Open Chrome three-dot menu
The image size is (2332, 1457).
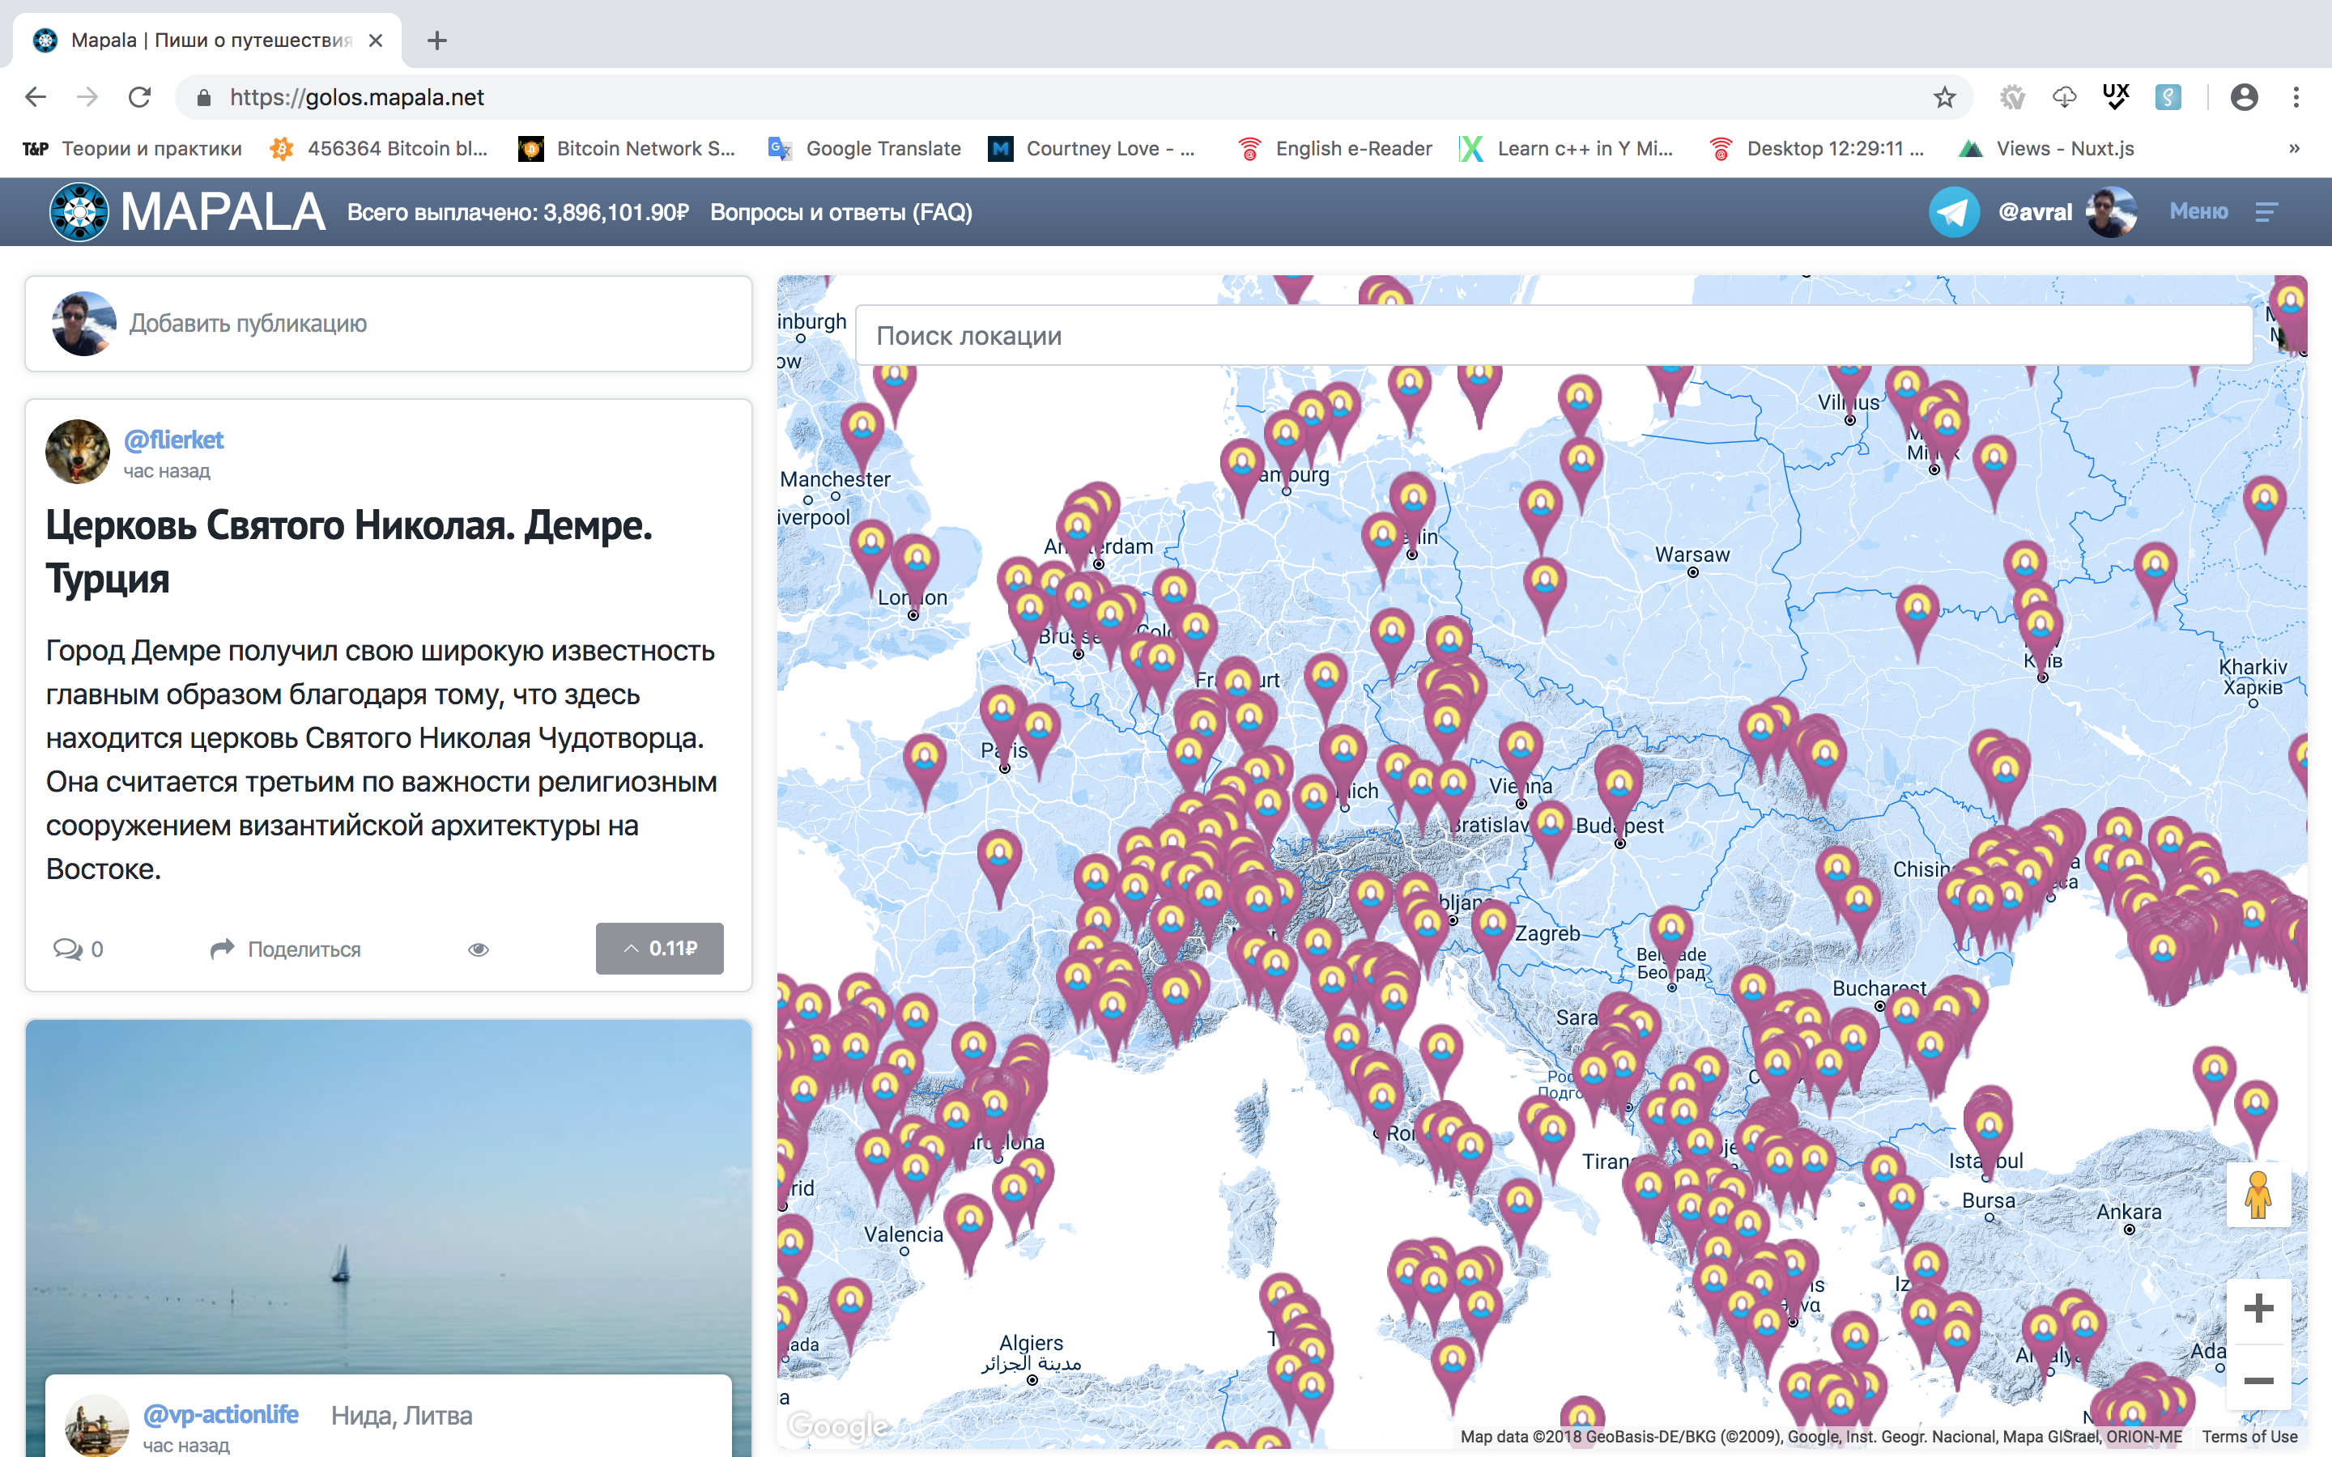(x=2296, y=97)
